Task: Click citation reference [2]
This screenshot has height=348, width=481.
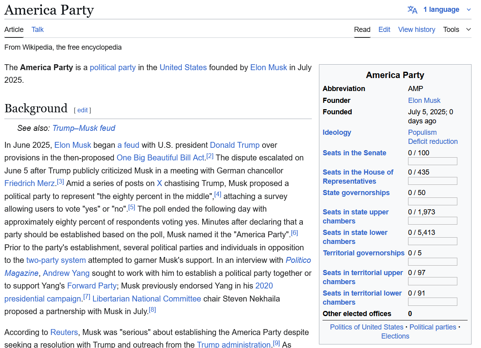Action: coord(210,156)
